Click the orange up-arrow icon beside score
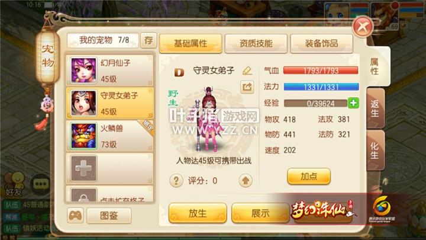Screen dimensions: 426x240 246,180
